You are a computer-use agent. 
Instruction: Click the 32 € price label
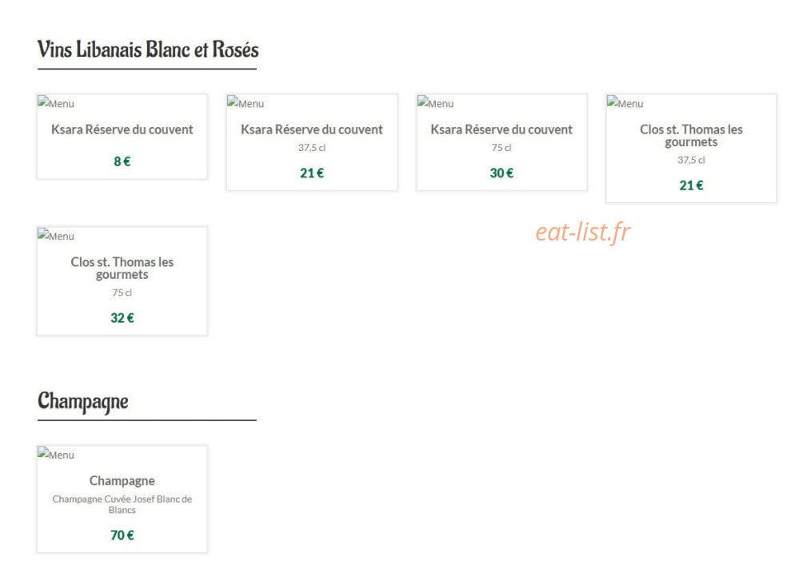122,318
